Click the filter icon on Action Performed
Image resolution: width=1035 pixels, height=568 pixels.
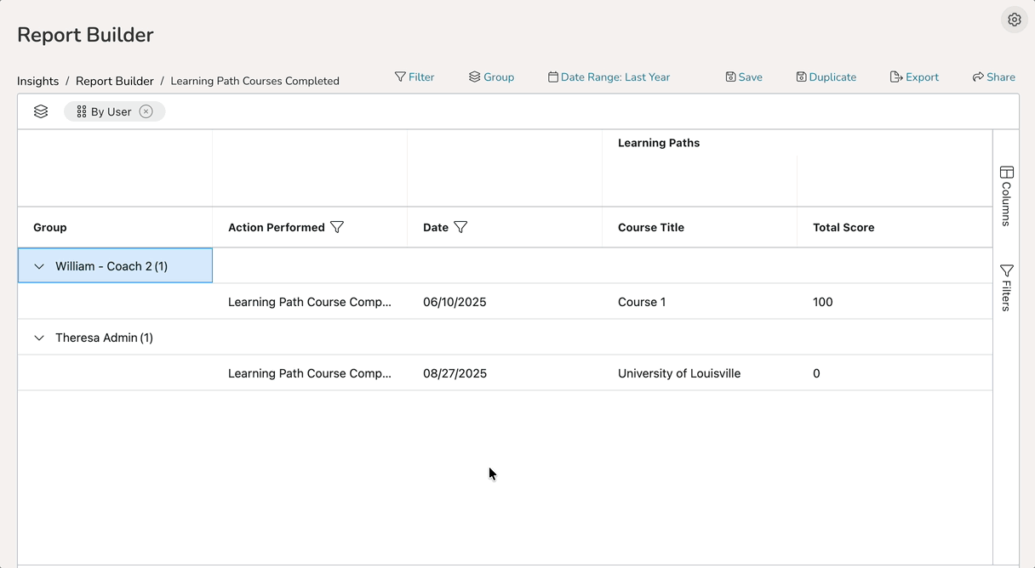tap(337, 227)
